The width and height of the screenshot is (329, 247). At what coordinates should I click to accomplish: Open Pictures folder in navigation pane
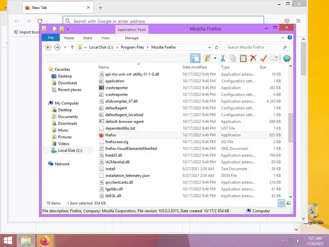[65, 137]
